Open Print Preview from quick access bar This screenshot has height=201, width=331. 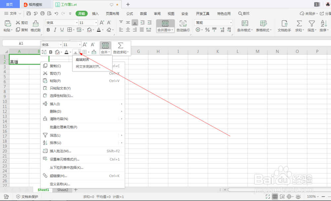(x=49, y=14)
